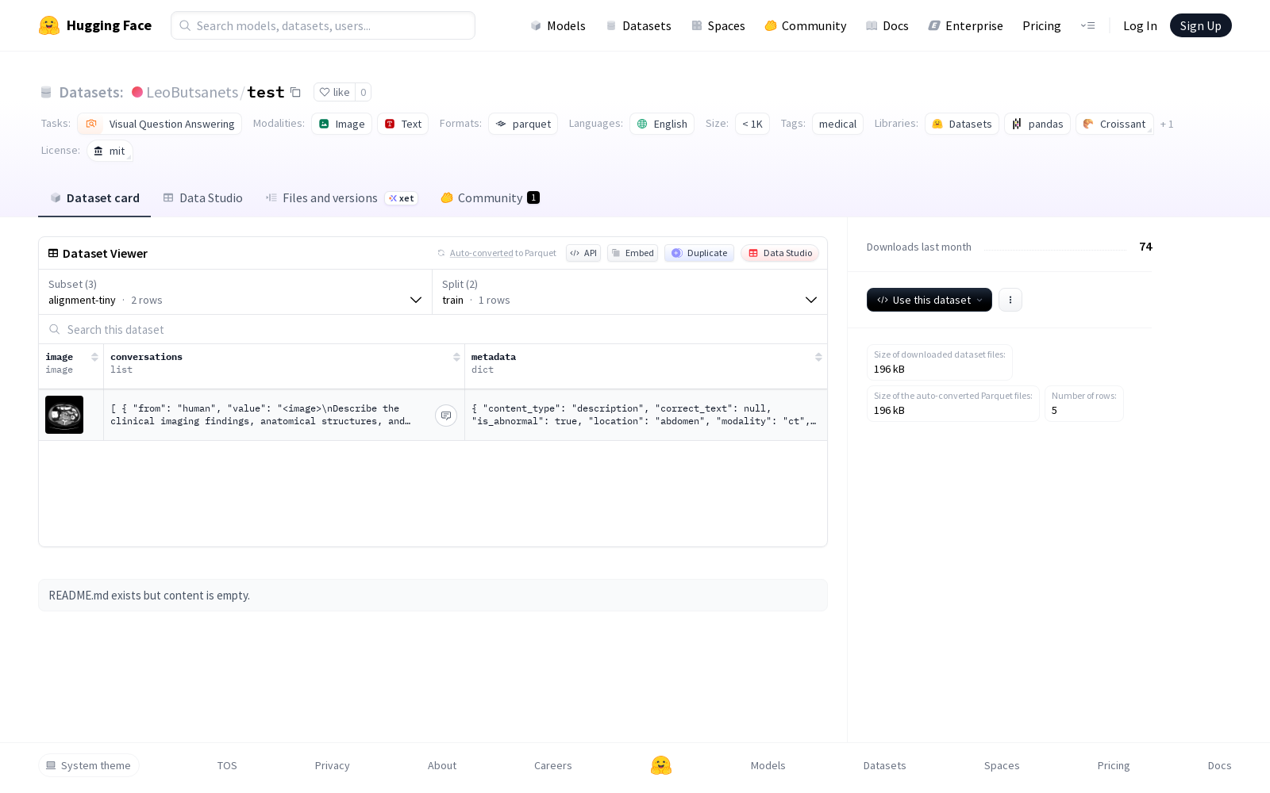Open the CT scan image thumbnail
Image resolution: width=1270 pixels, height=793 pixels.
pos(64,415)
